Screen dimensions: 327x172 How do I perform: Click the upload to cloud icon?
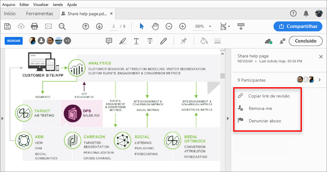tap(21, 26)
